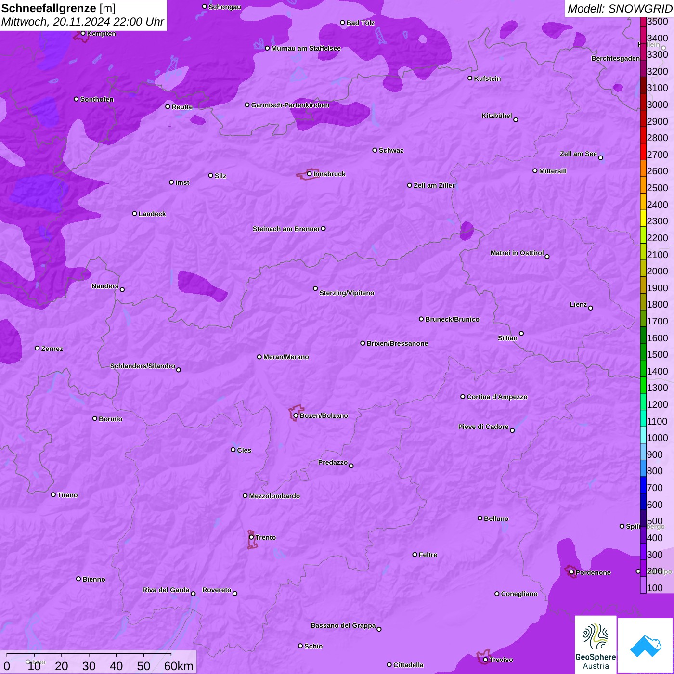
Task: Click the Belluno location dot
Action: (x=480, y=518)
